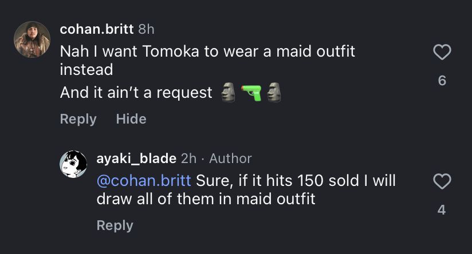Tap the first moai statue emoji
The width and height of the screenshot is (472, 254).
[228, 92]
